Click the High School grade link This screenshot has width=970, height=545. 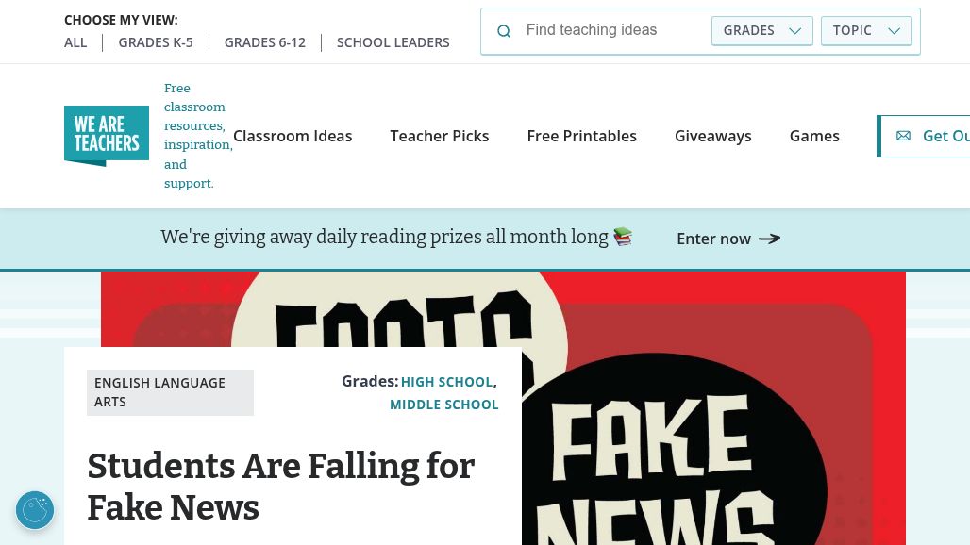coord(446,382)
